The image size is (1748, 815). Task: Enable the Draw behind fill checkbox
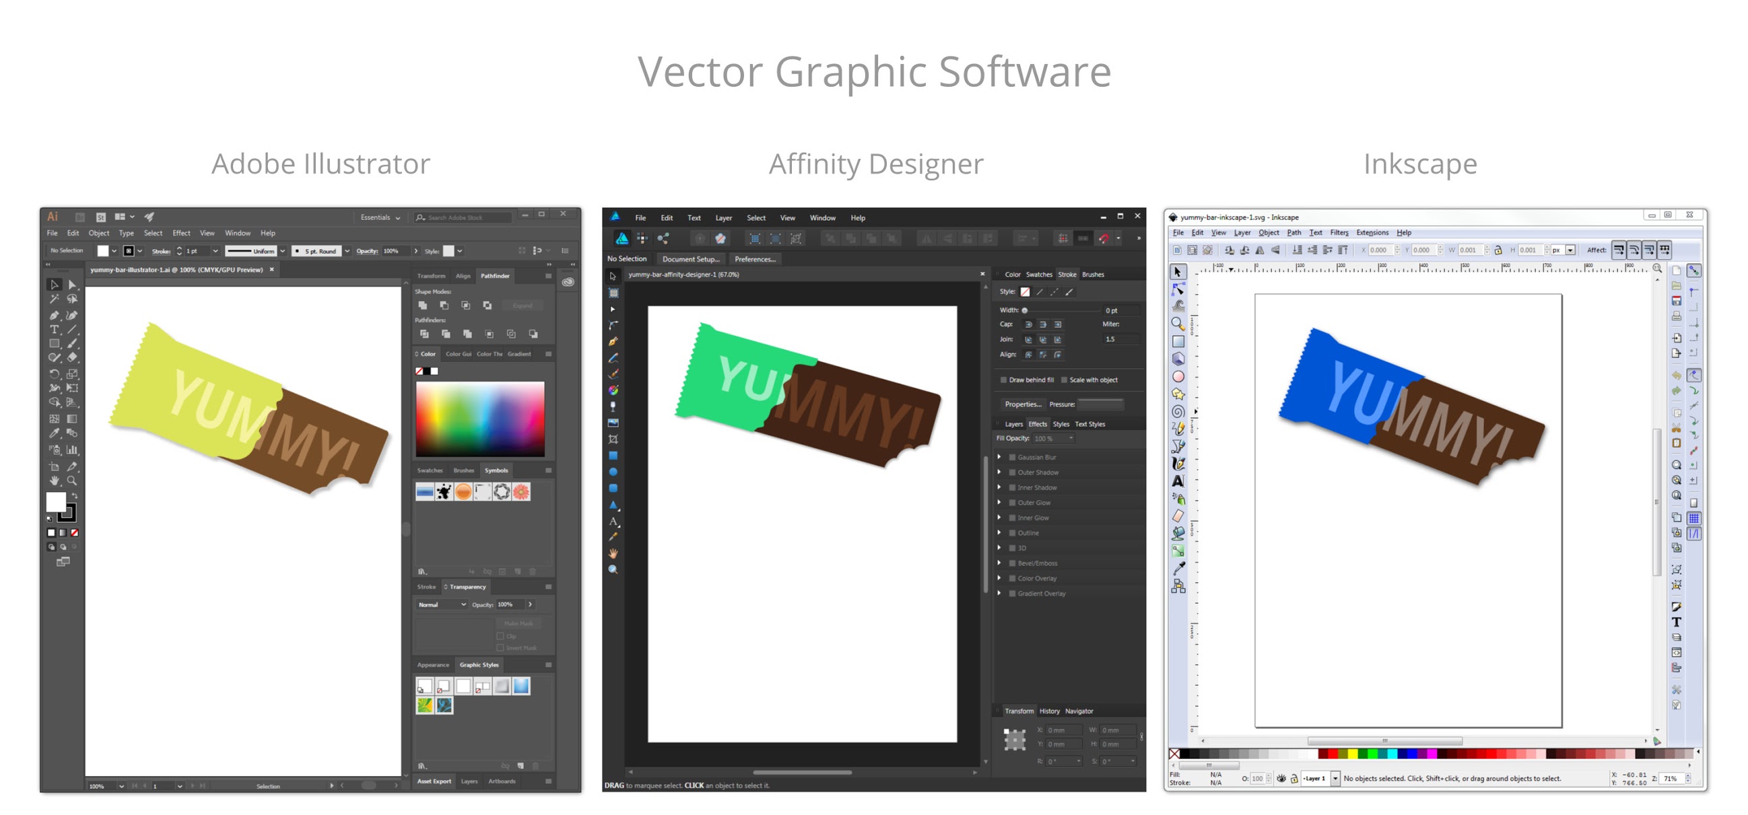(x=1003, y=380)
